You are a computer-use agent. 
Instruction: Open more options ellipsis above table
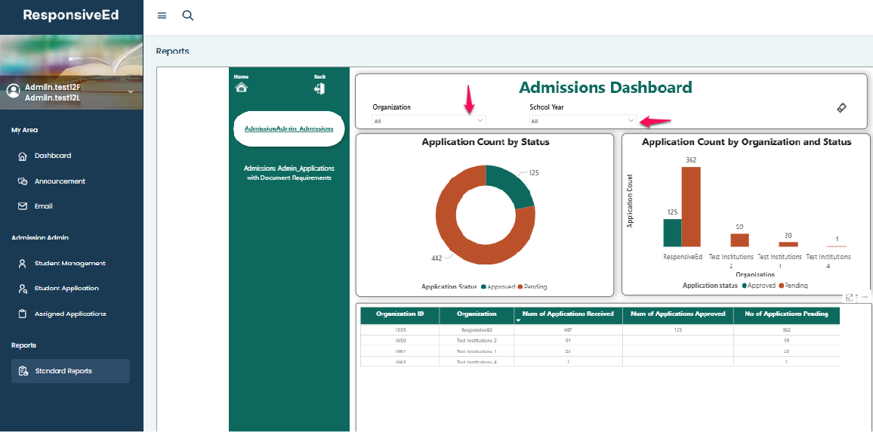click(864, 297)
